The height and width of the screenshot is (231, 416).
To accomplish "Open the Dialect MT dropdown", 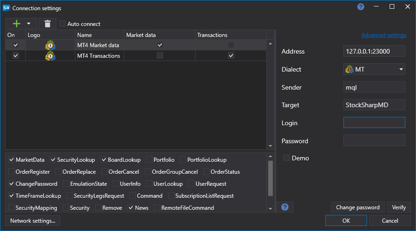I will pos(374,69).
